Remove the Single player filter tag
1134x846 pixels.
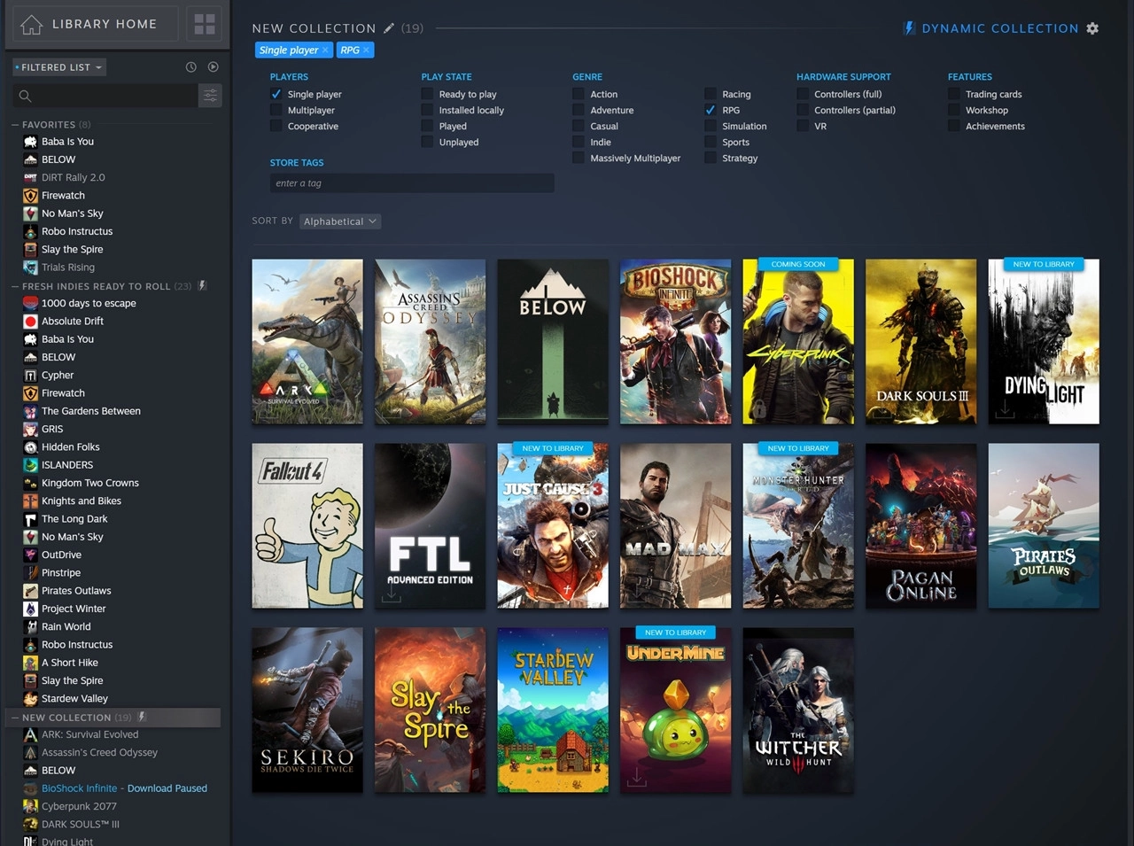[325, 50]
